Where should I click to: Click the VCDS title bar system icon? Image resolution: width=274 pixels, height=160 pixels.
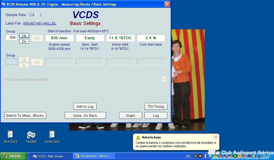tap(3, 4)
